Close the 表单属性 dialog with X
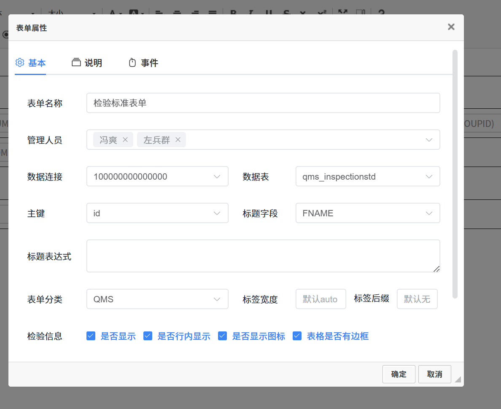 click(451, 27)
